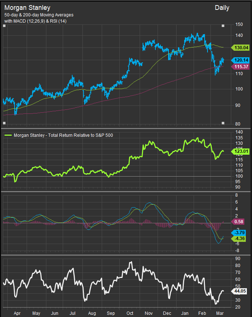The height and width of the screenshot is (317, 252).
Task: Click the 20 label on the RSI axis
Action: [238, 307]
